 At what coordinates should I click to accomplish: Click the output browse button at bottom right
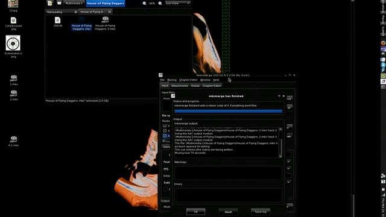[x=289, y=206]
